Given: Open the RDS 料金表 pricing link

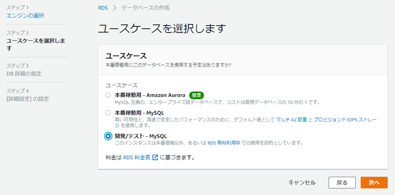Looking at the screenshot, I should point(137,158).
